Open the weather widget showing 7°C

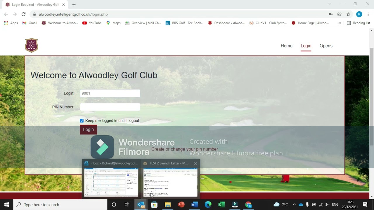[280, 204]
